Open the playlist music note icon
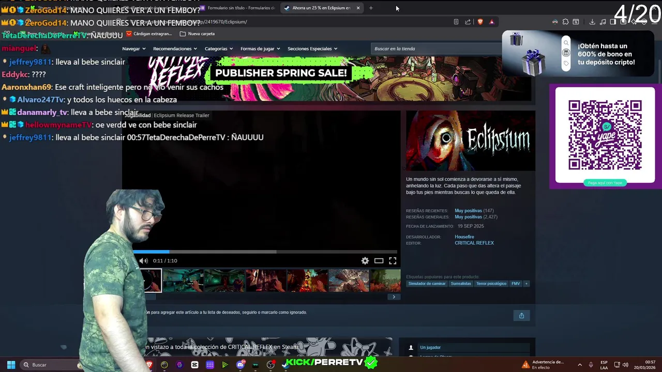This screenshot has width=662, height=372. [603, 22]
